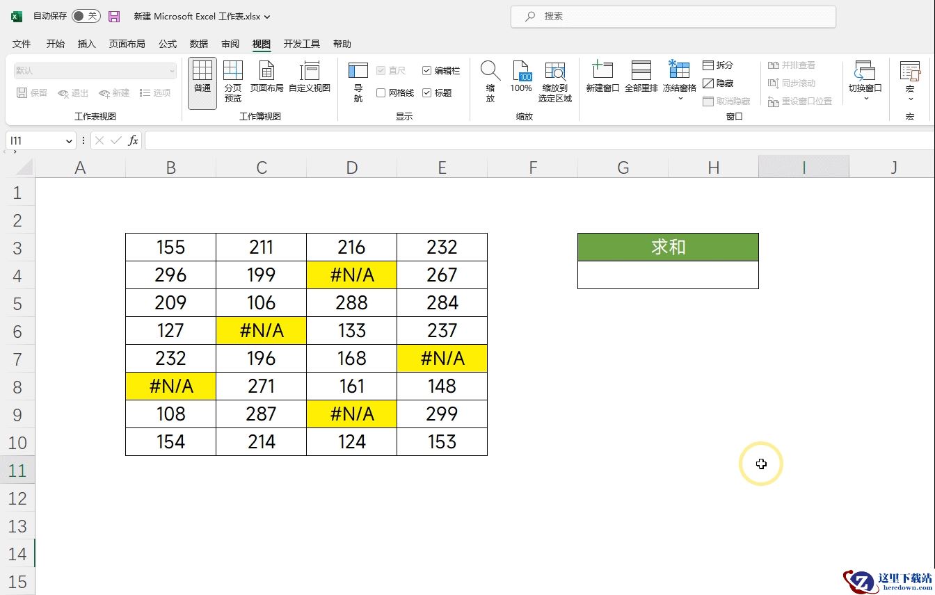Click inside the formula bar input

click(x=539, y=141)
